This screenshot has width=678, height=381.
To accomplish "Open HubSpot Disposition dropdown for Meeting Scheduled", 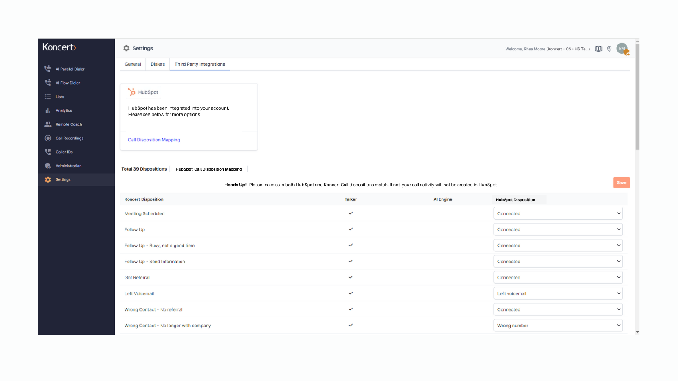I will pos(558,213).
